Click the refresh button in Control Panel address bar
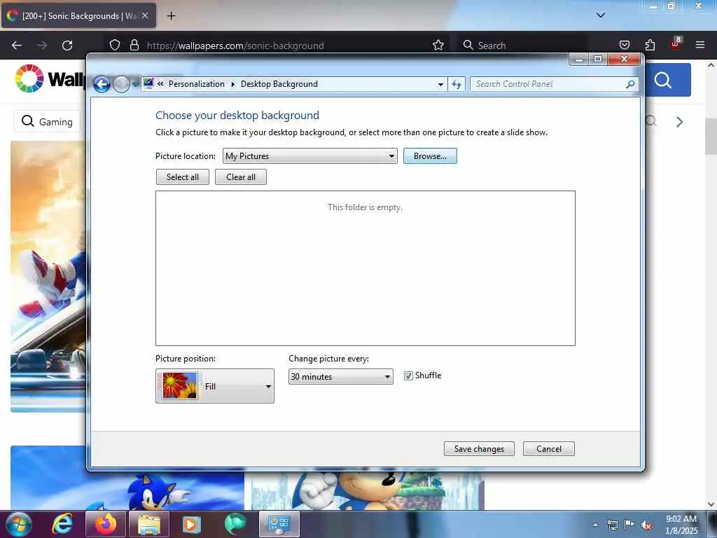This screenshot has height=538, width=717. point(457,84)
